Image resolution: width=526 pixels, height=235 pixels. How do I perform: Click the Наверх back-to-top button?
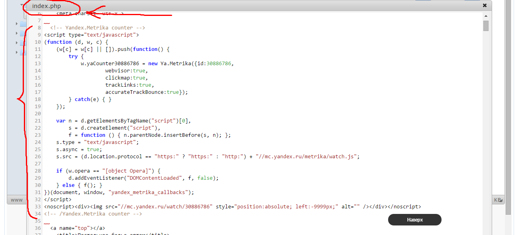[415, 219]
